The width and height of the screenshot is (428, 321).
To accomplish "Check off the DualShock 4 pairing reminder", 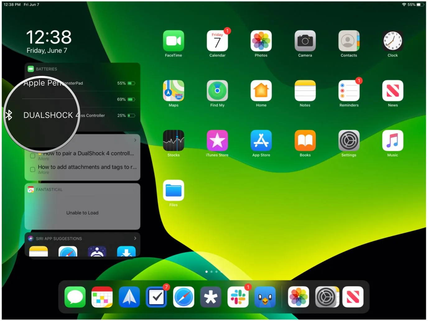I will tap(32, 156).
